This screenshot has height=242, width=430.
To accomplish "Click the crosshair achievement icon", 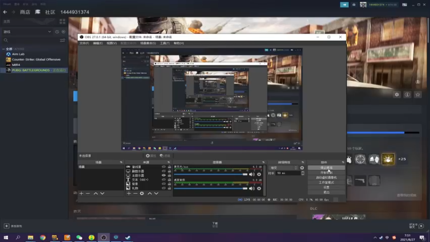I will [x=360, y=159].
